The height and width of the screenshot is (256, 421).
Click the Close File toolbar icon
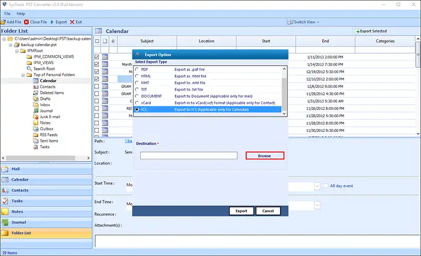[x=26, y=22]
